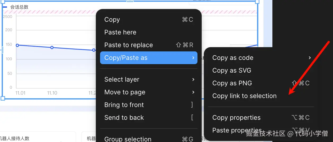Click the 11.01 data point on chart
This screenshot has height=142, width=333.
[17, 45]
